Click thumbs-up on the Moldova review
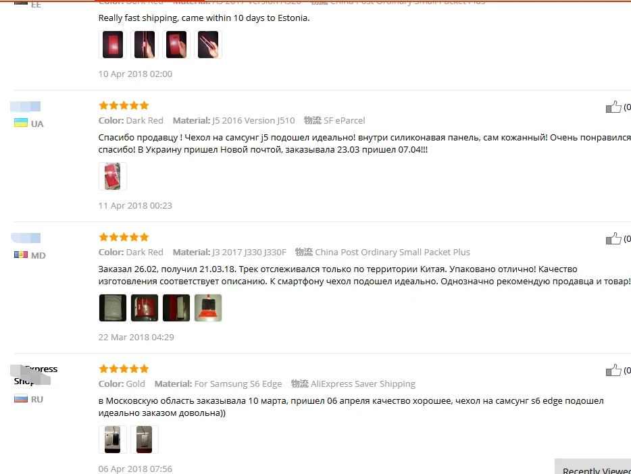The height and width of the screenshot is (474, 631). (613, 238)
